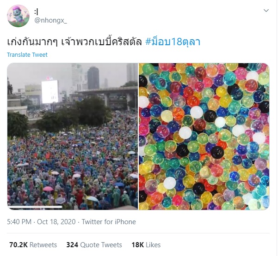
Task: Click the dark skyscraper in the video
Action: pyautogui.click(x=93, y=78)
